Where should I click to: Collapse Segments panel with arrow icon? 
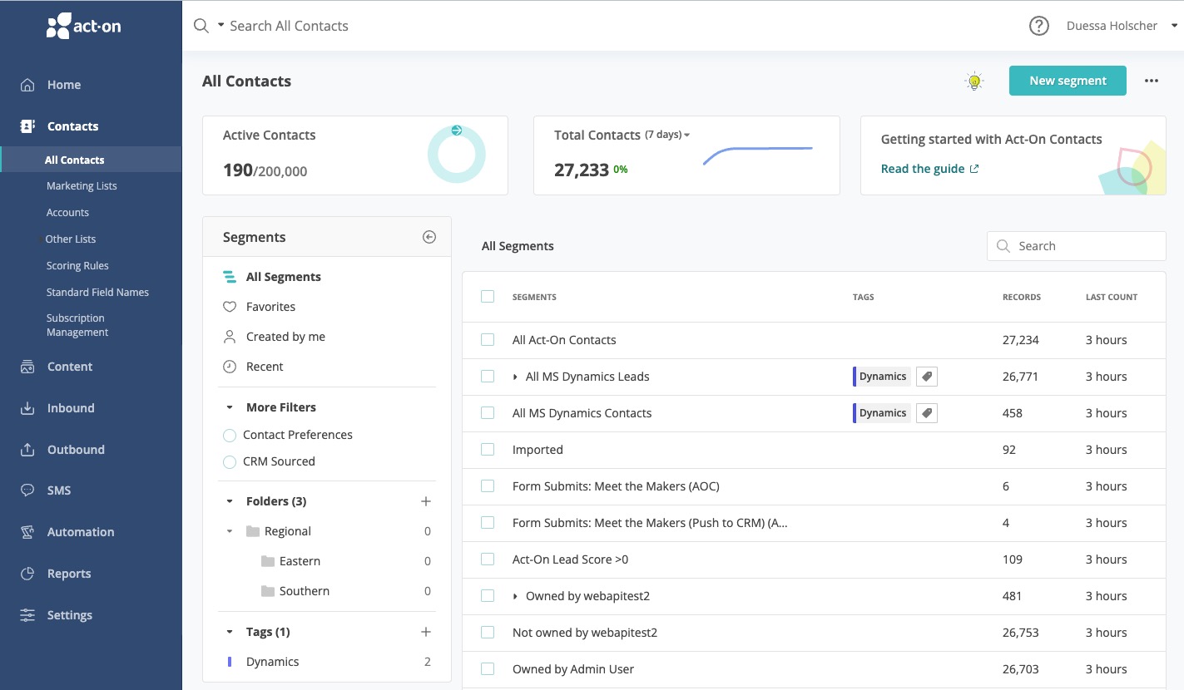pos(429,237)
